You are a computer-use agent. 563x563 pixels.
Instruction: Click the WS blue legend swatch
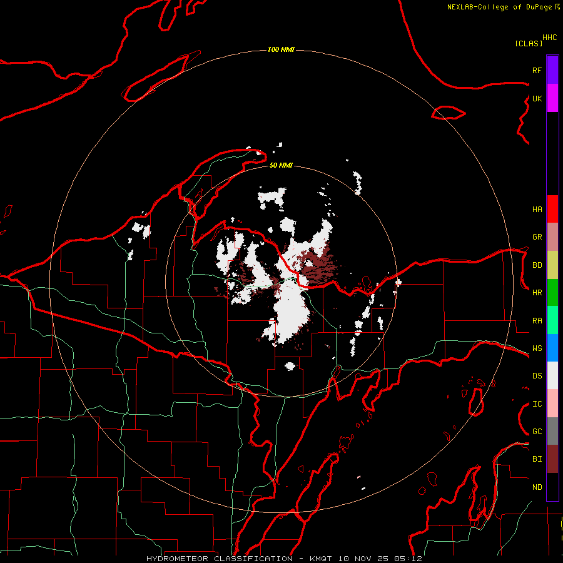[552, 348]
